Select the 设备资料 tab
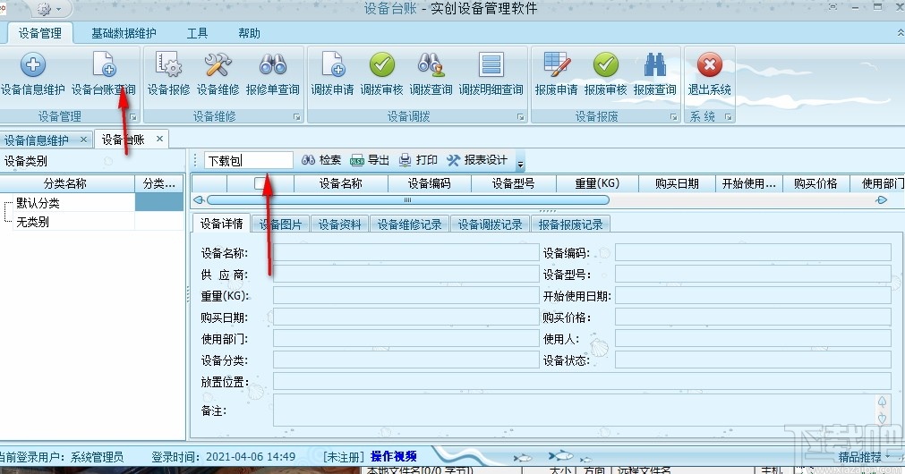This screenshot has width=905, height=474. [x=339, y=224]
